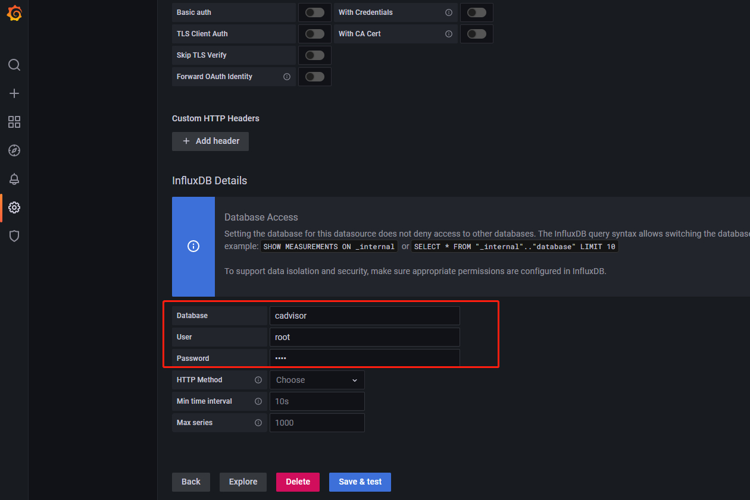Click the SELECT * FROM "_internal" code example

pyautogui.click(x=515, y=246)
